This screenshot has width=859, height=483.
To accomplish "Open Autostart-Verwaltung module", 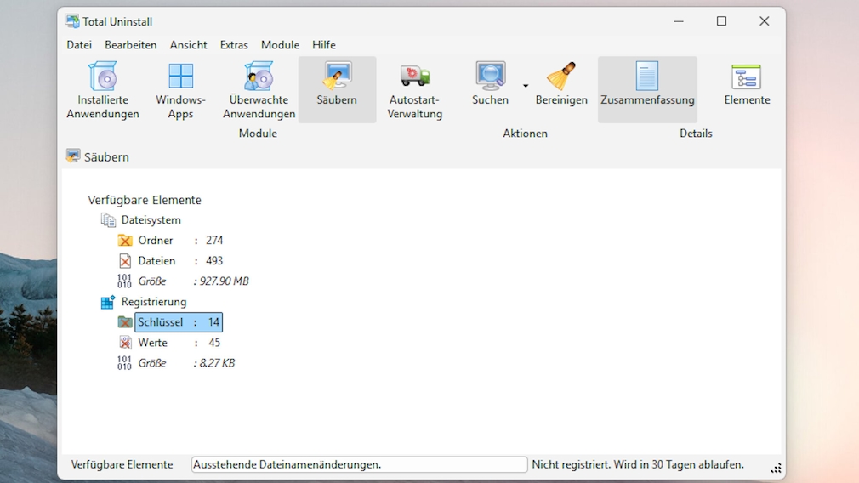I will coord(415,90).
